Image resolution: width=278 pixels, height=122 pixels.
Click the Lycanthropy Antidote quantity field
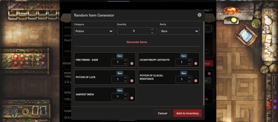click(184, 62)
